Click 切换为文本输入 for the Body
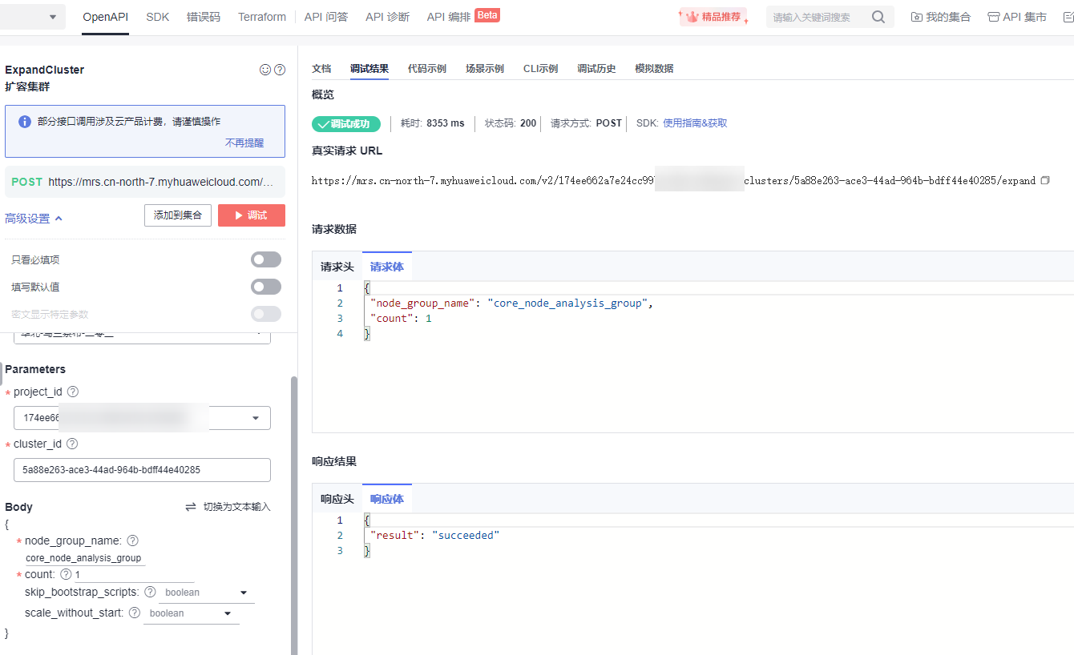The height and width of the screenshot is (655, 1074). tap(228, 507)
